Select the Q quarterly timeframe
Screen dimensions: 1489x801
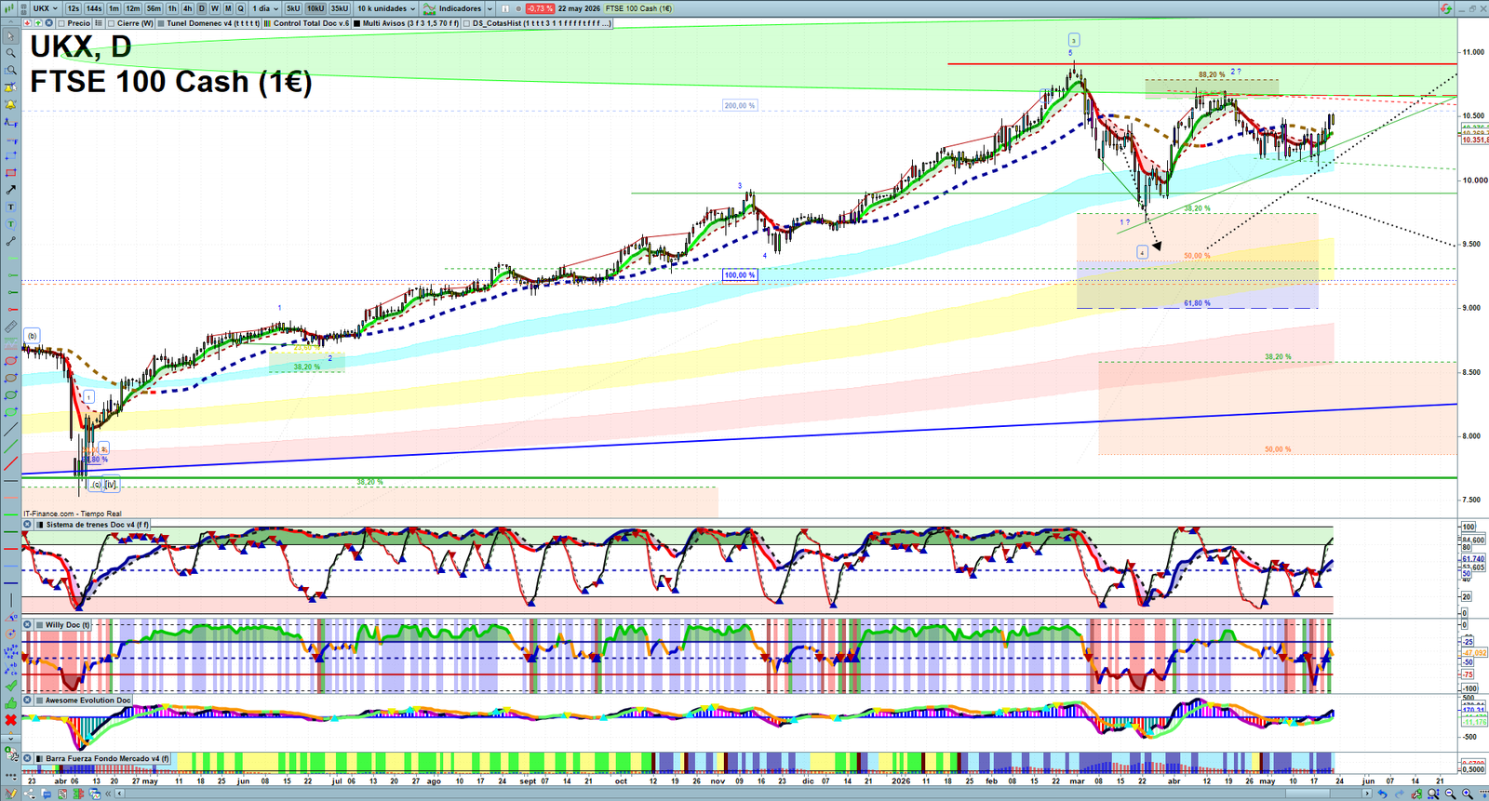(240, 8)
